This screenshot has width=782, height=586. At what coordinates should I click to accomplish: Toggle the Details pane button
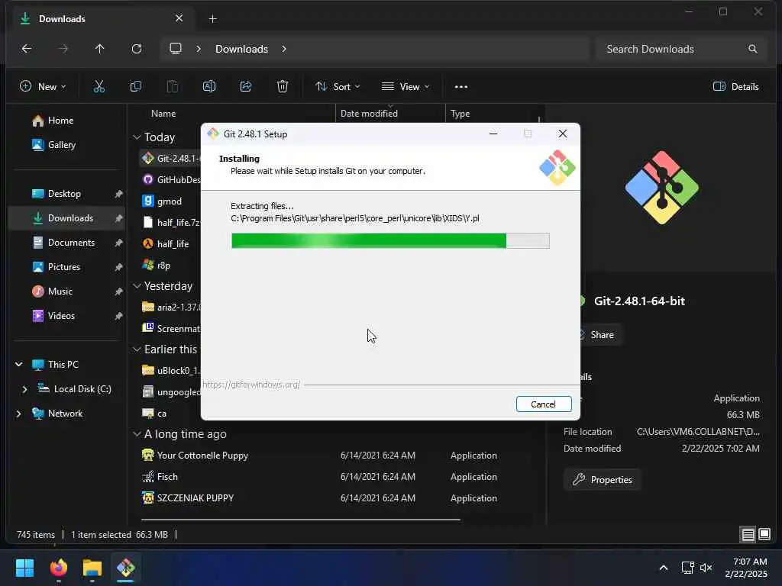click(x=735, y=87)
